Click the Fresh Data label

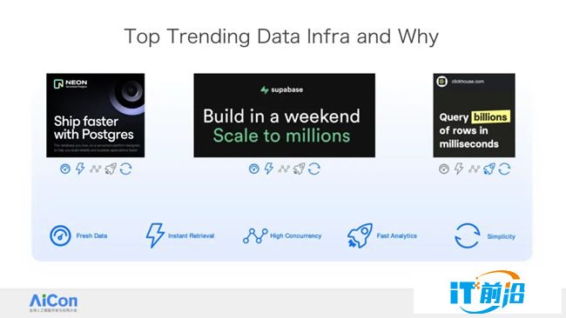tap(91, 235)
